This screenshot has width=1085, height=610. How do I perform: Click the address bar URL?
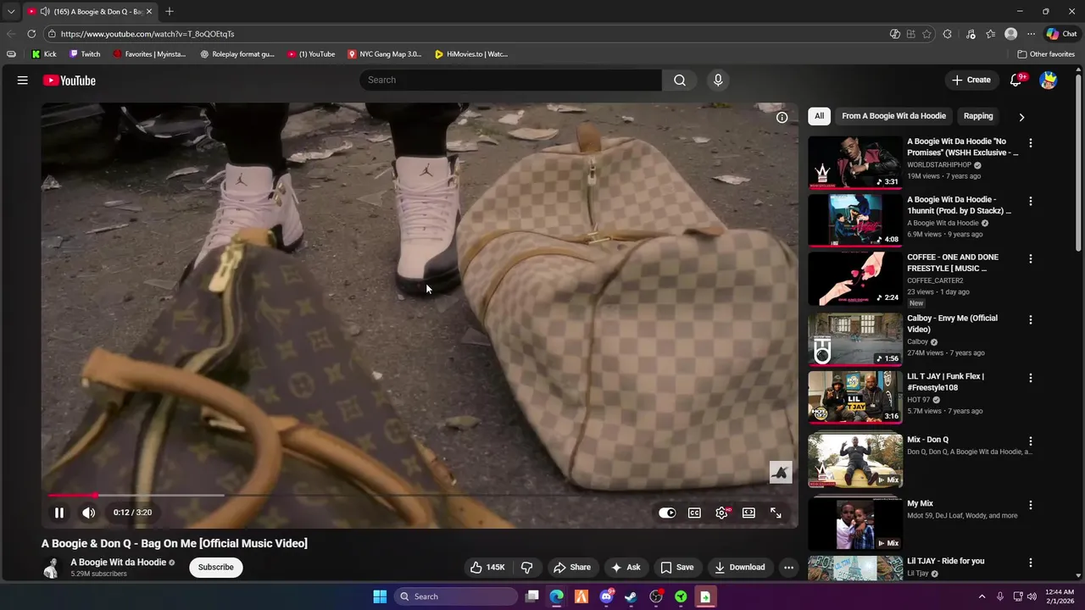pos(147,34)
